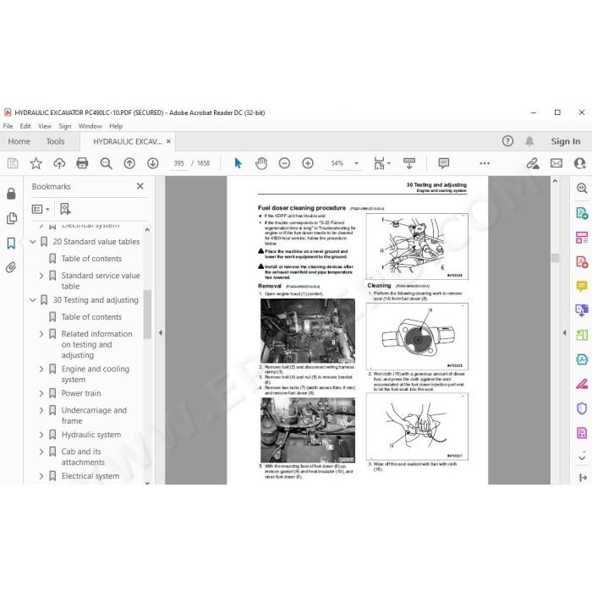Collapse the 30 Testing and adjusting bookmark

(x=33, y=299)
